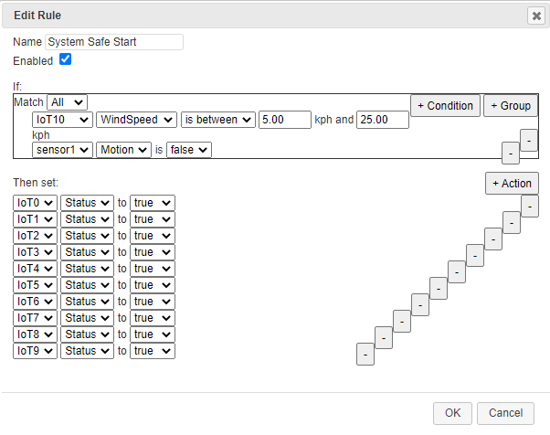This screenshot has height=435, width=550.
Task: Toggle the Enabled checkbox
Action: click(x=65, y=59)
